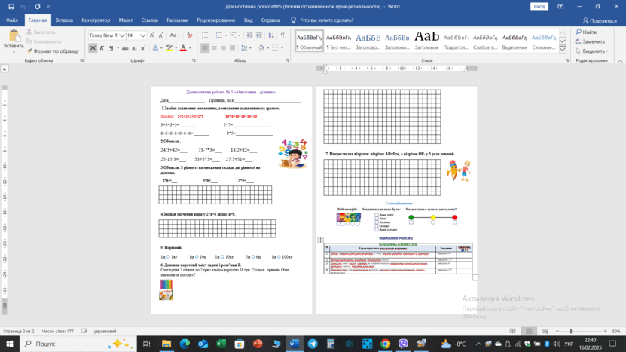This screenshot has width=626, height=352.
Task: Click the Save icon in the title bar
Action: (x=11, y=6)
